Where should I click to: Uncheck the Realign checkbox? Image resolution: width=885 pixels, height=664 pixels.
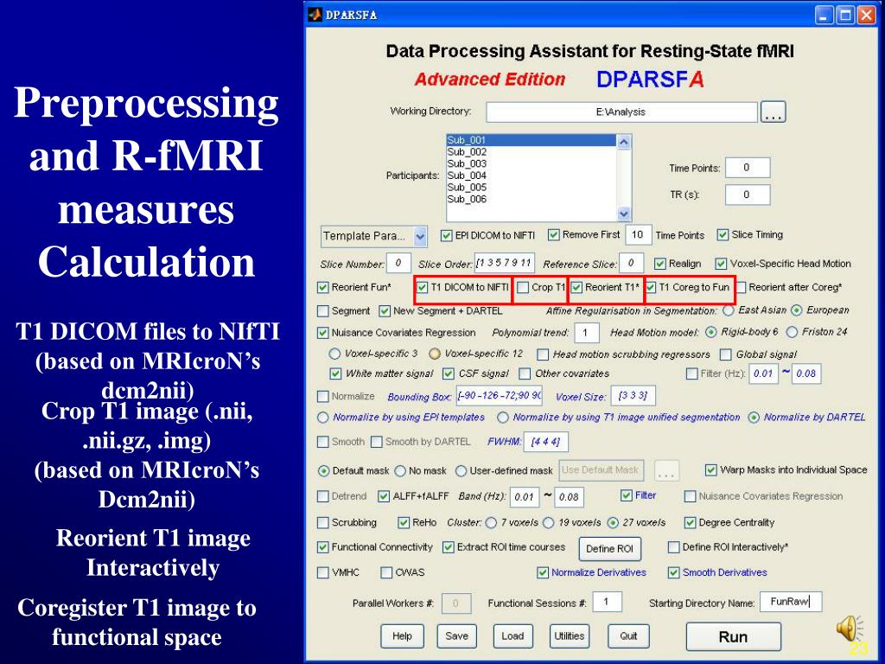(x=659, y=264)
